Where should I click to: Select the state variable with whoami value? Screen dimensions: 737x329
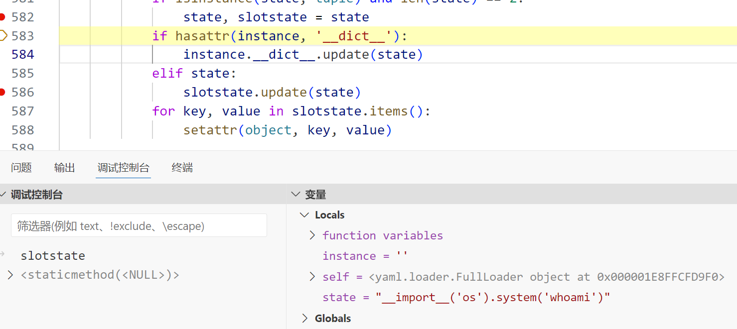[466, 298]
